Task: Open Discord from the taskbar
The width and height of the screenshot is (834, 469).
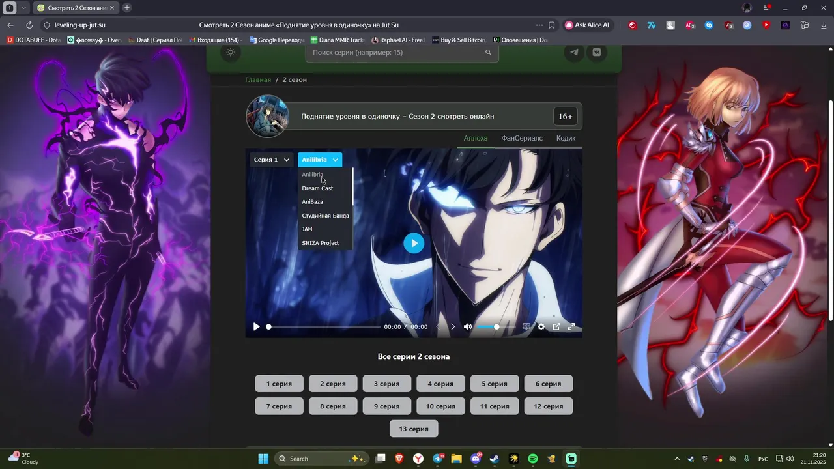Action: tap(476, 459)
